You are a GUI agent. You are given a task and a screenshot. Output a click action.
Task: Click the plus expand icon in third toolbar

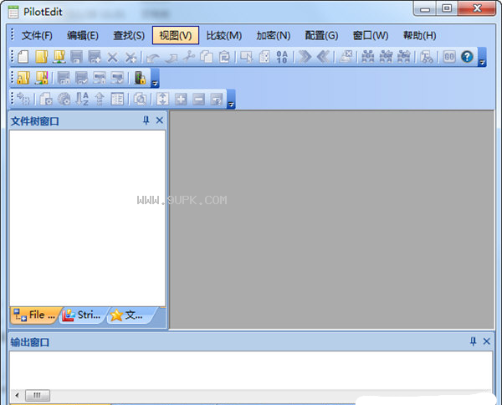(181, 100)
